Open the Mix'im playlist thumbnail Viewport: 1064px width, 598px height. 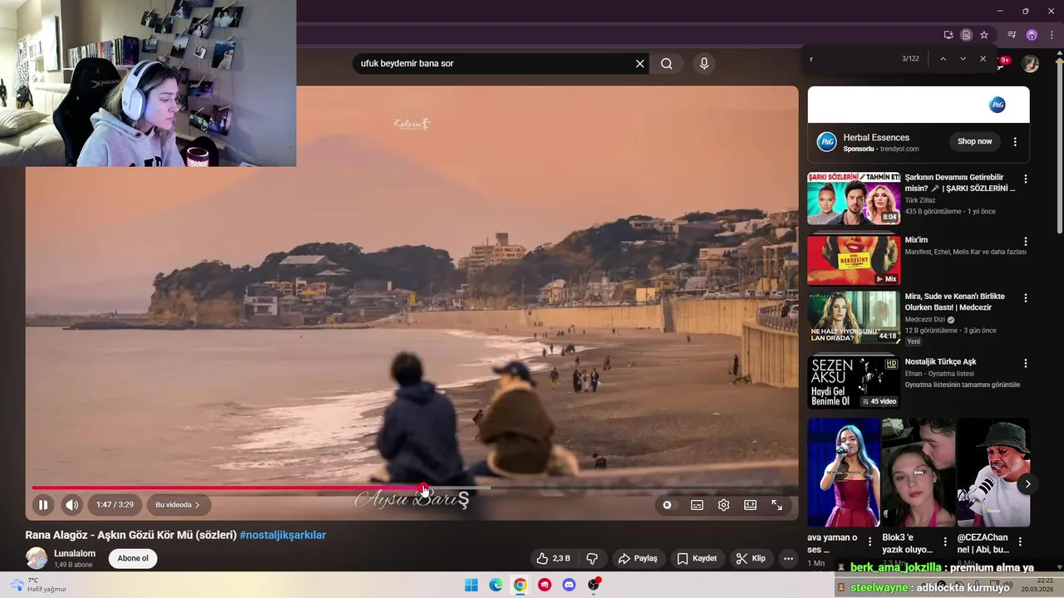pyautogui.click(x=854, y=260)
